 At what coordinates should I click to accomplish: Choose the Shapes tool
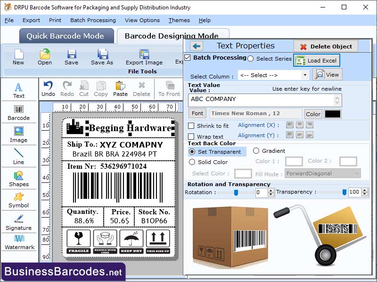(x=18, y=179)
